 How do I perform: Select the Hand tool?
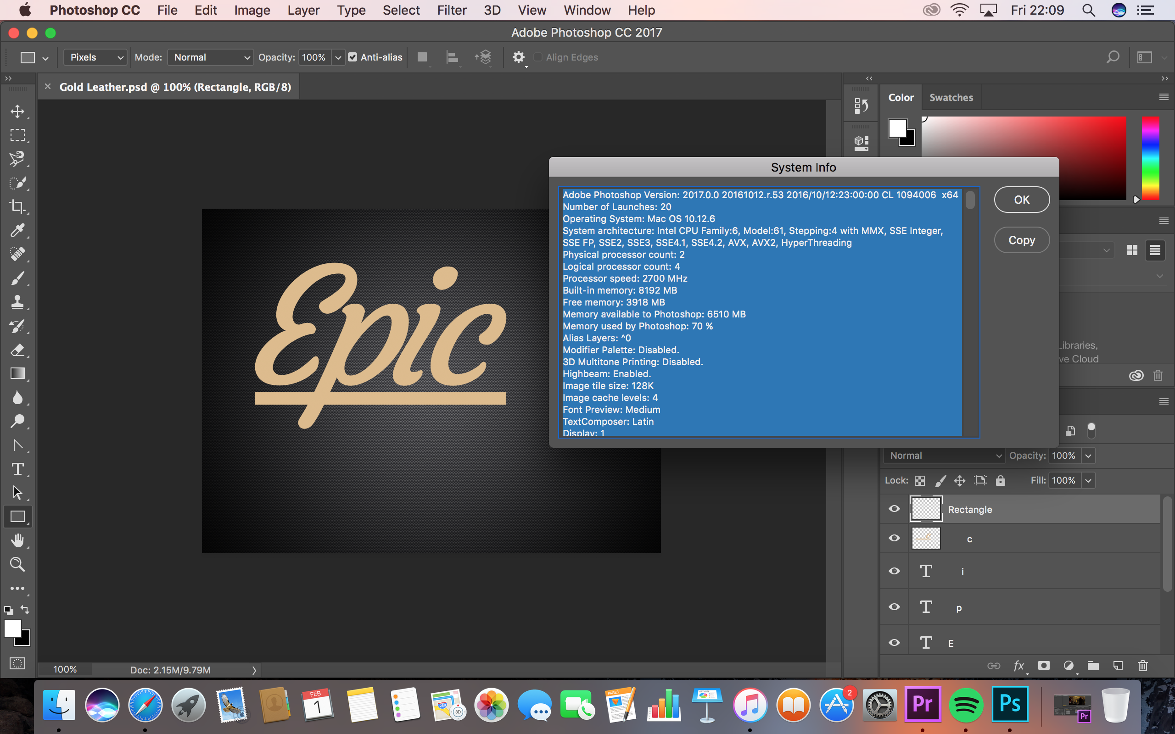17,540
